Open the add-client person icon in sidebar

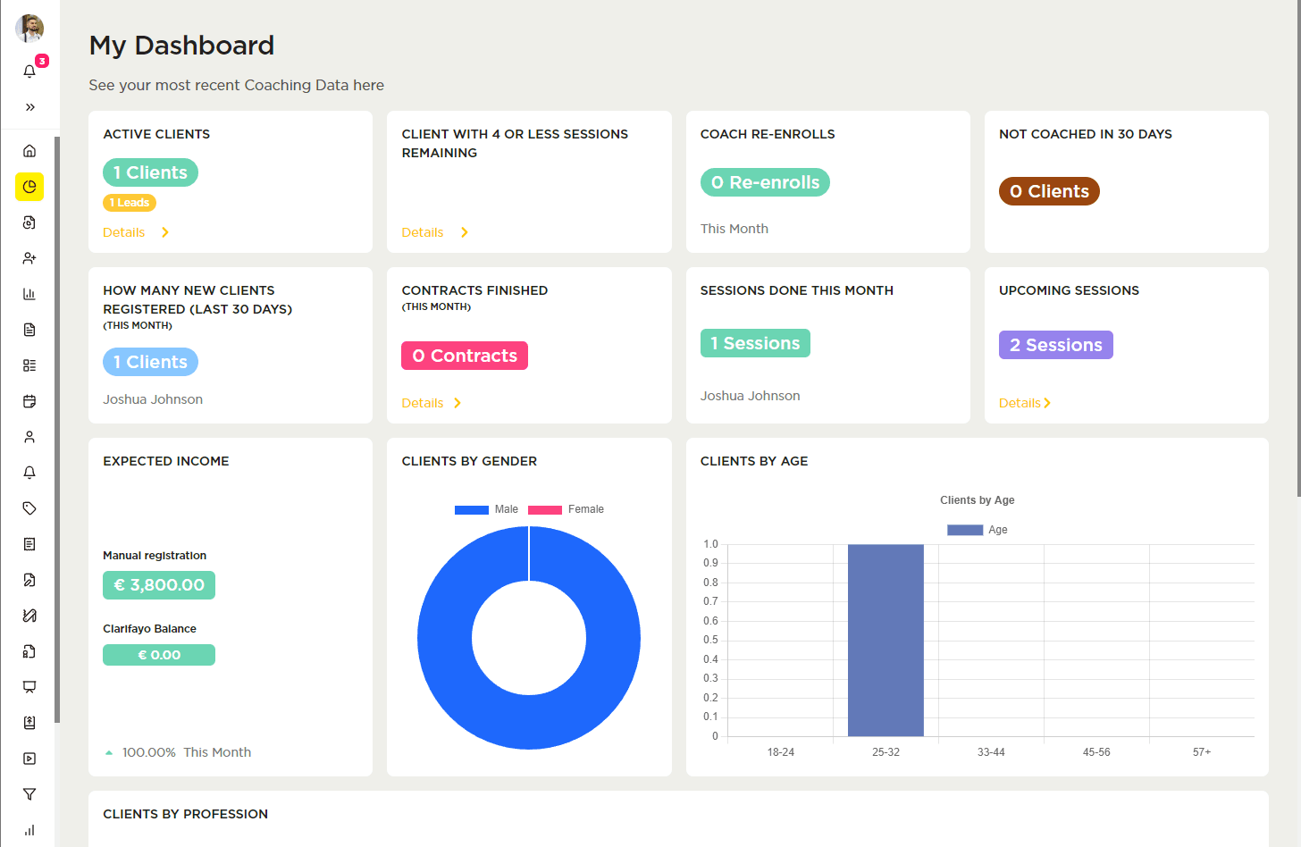(29, 258)
